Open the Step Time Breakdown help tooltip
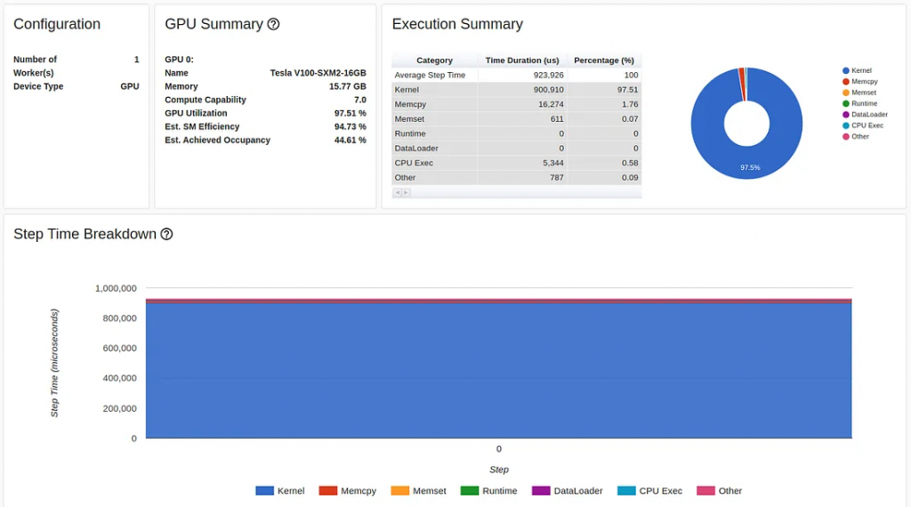 (x=166, y=235)
